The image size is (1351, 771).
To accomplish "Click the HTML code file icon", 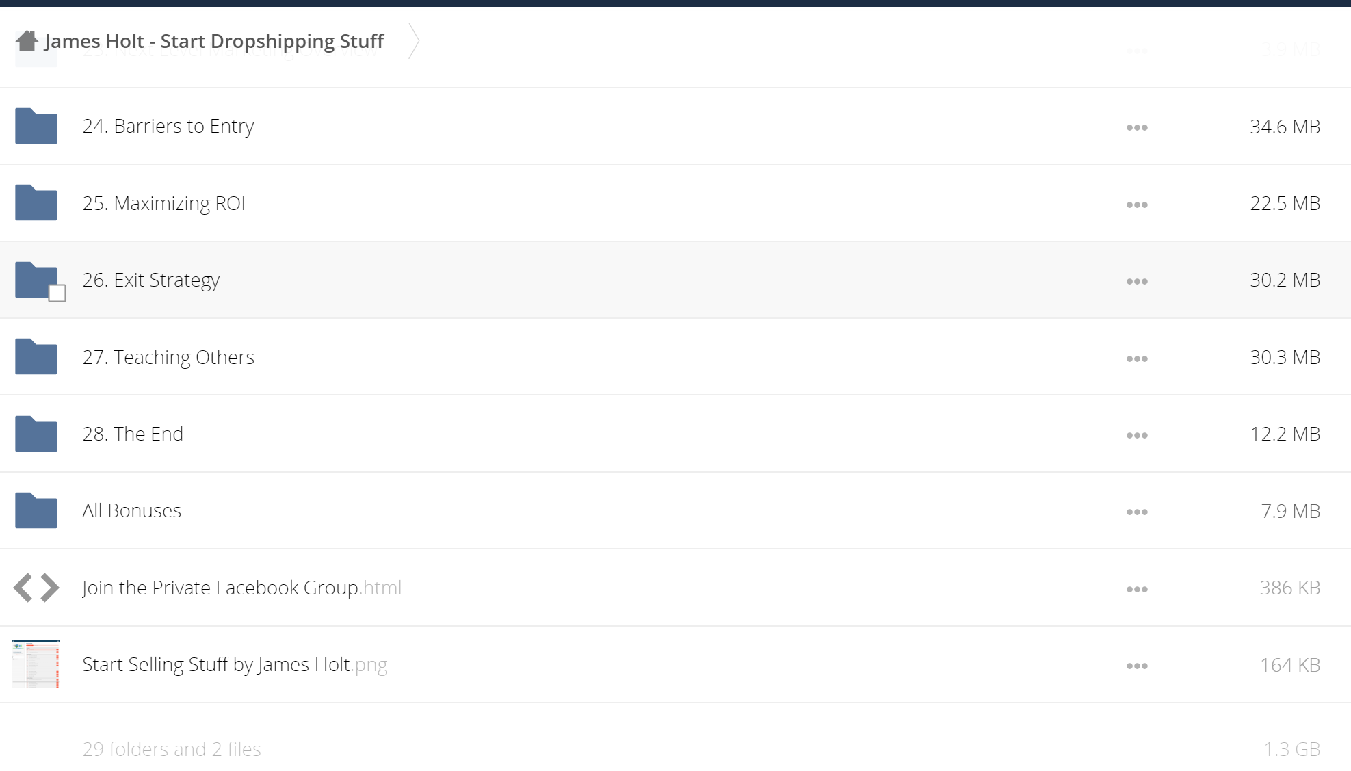I will pos(36,588).
